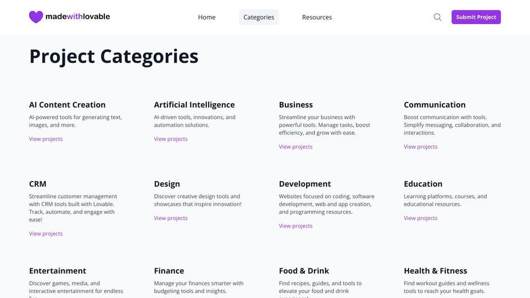View projects under Artificial Intelligence
This screenshot has width=530, height=298.
click(x=171, y=139)
